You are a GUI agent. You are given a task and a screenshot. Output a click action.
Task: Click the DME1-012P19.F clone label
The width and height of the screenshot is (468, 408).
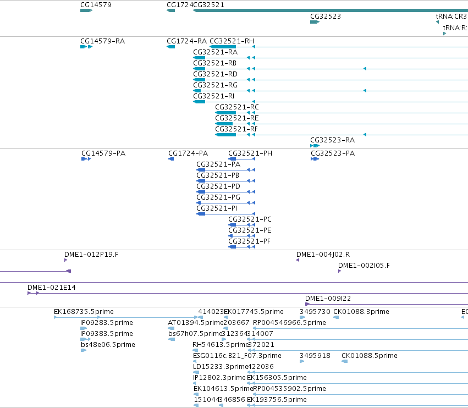[x=91, y=255]
